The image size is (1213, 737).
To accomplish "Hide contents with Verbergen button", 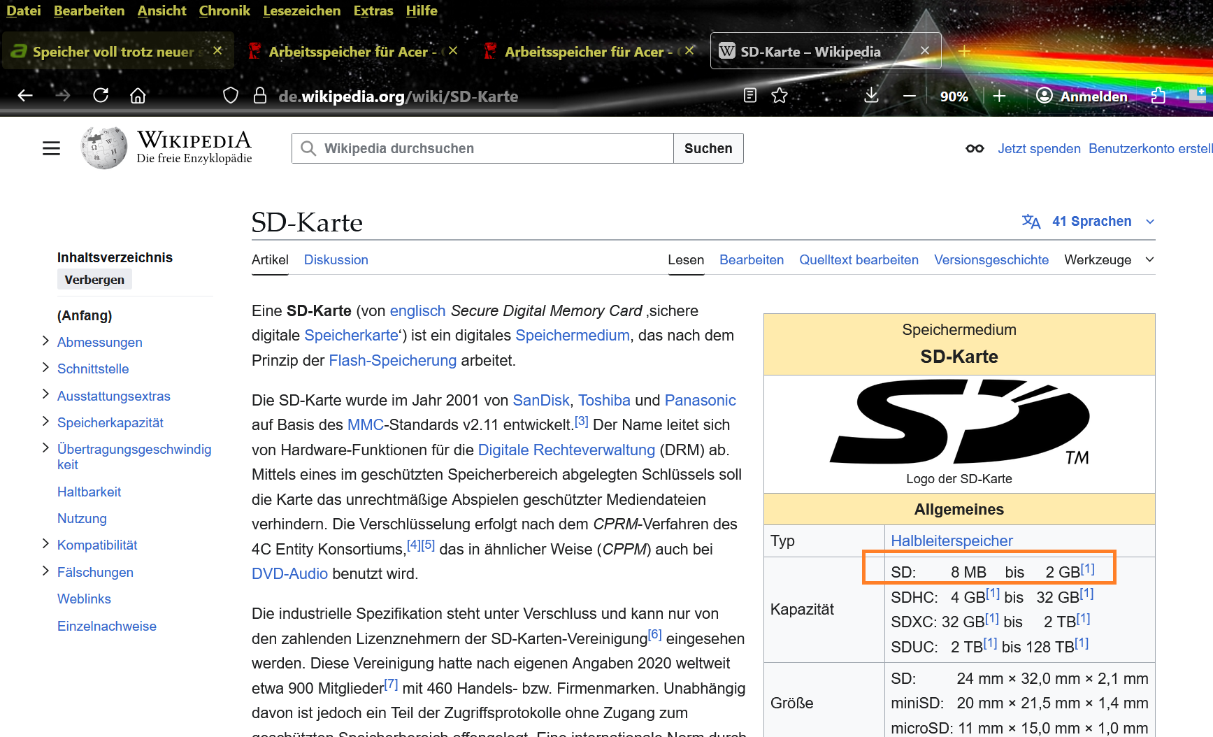I will pos(94,280).
